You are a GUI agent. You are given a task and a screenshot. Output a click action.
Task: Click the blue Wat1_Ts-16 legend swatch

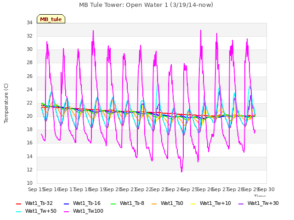tap(67, 203)
